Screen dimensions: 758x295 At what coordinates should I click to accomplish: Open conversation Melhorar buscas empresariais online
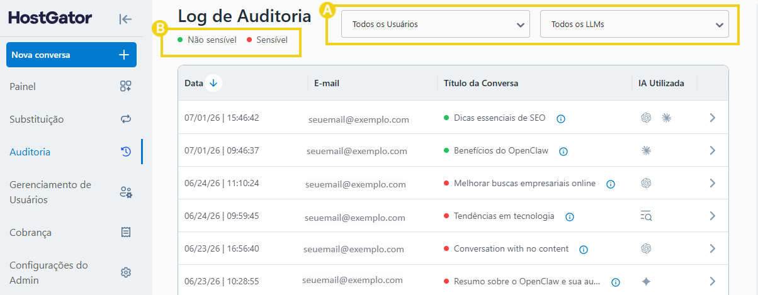pyautogui.click(x=524, y=183)
